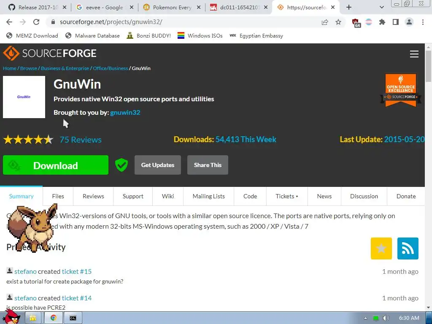
Task: Open the red shield extension icon
Action: point(356,23)
